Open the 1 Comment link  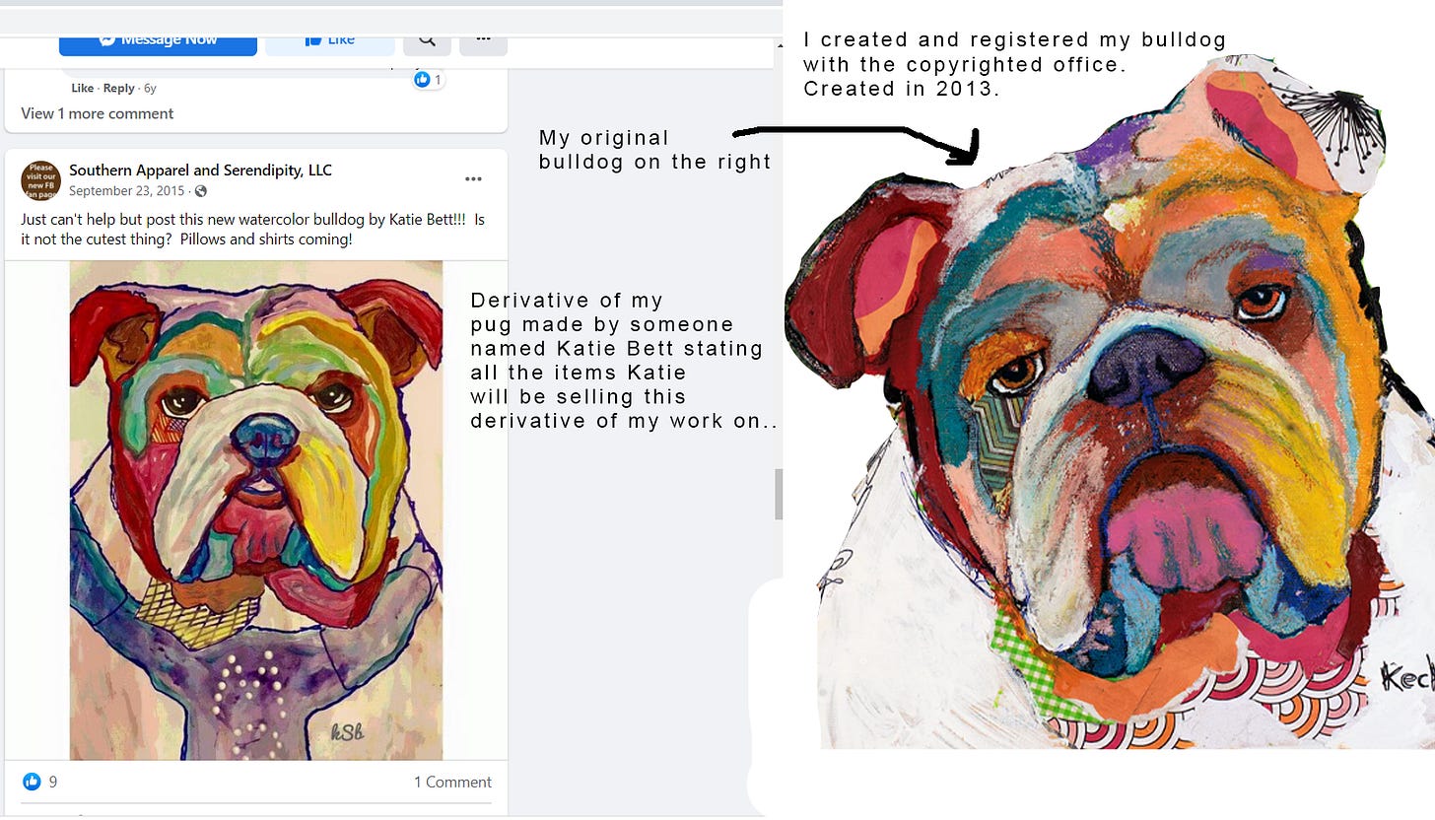[x=452, y=782]
